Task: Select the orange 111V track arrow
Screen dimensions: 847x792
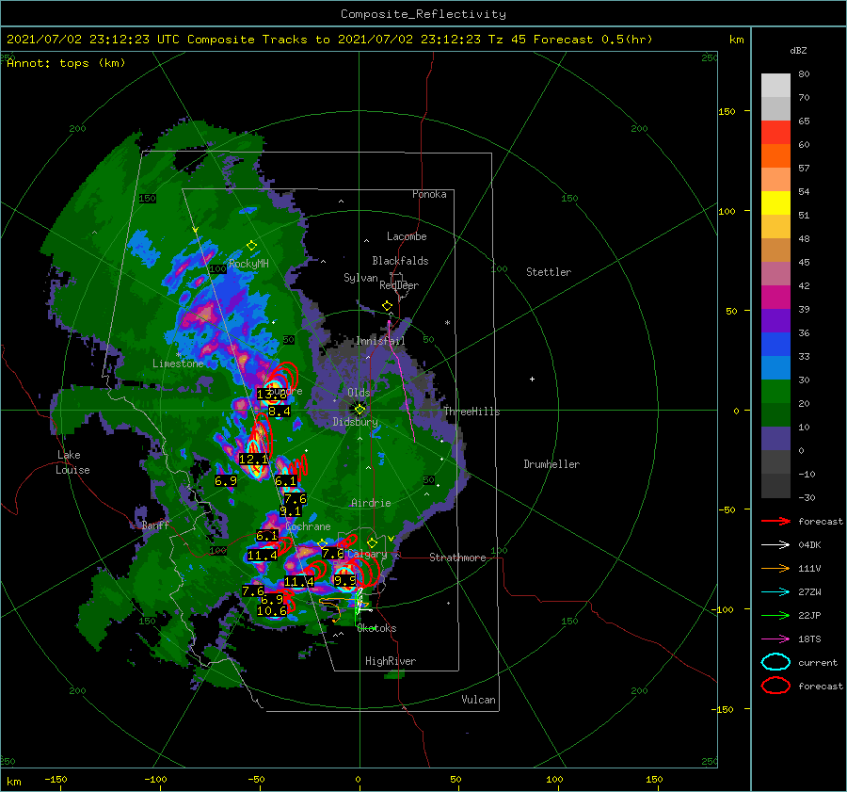Action: [x=775, y=568]
